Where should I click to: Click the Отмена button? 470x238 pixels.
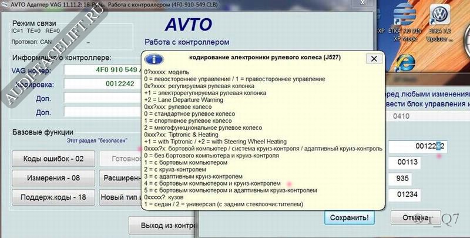point(415,217)
